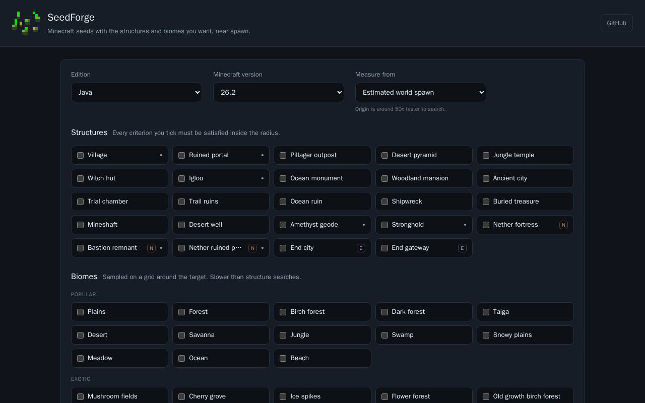
Task: Open the GitHub link
Action: pos(616,23)
